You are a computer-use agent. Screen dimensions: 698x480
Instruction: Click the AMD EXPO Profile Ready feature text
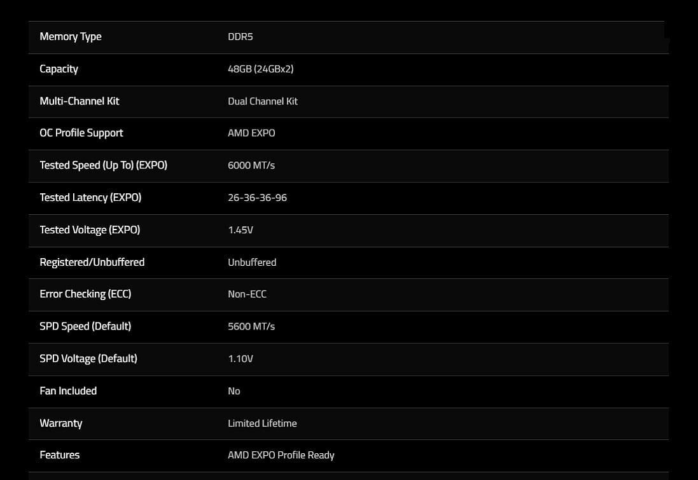[281, 455]
